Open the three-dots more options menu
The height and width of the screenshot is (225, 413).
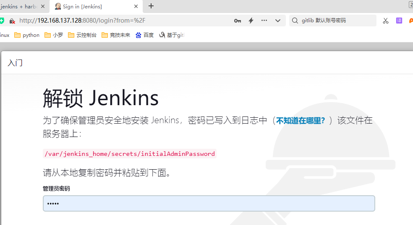click(x=264, y=20)
